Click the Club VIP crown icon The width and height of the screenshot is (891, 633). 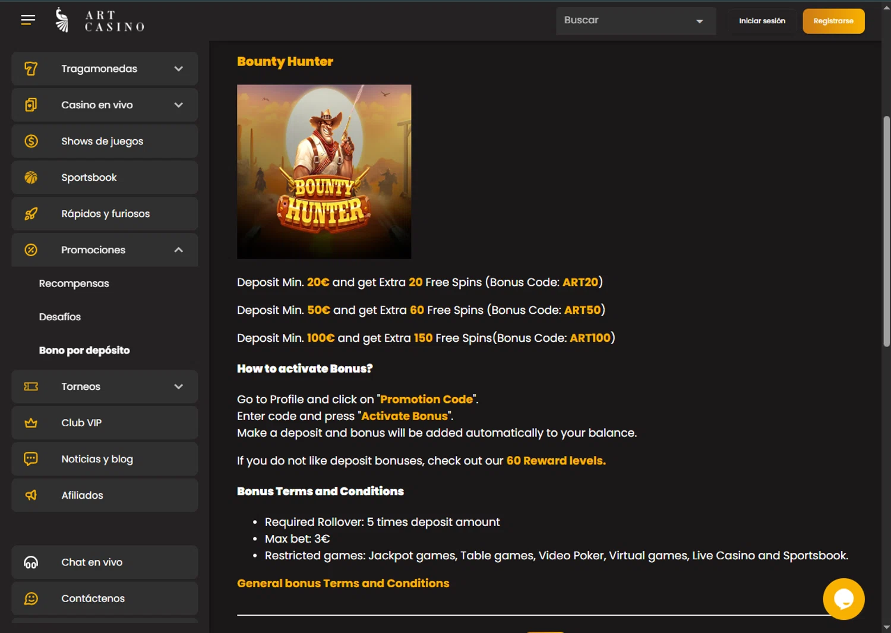coord(31,423)
